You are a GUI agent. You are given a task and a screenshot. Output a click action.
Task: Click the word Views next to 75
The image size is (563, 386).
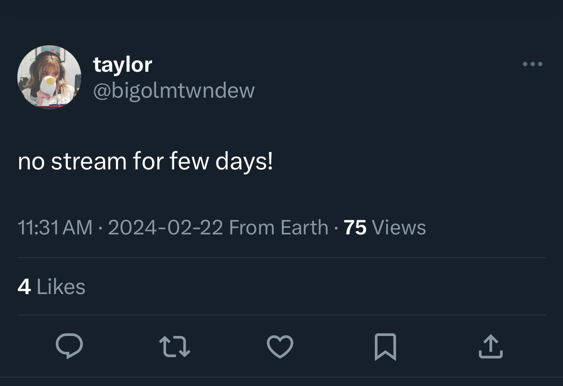click(399, 228)
